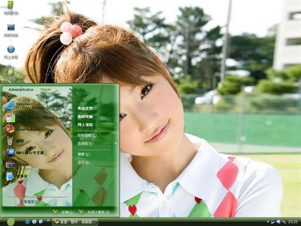Click the tray icon left of the speaker

(x=273, y=222)
